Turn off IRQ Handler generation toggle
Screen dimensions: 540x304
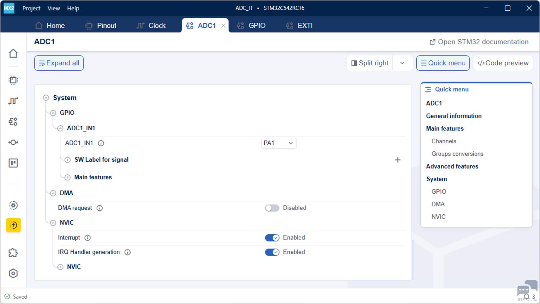(x=272, y=252)
